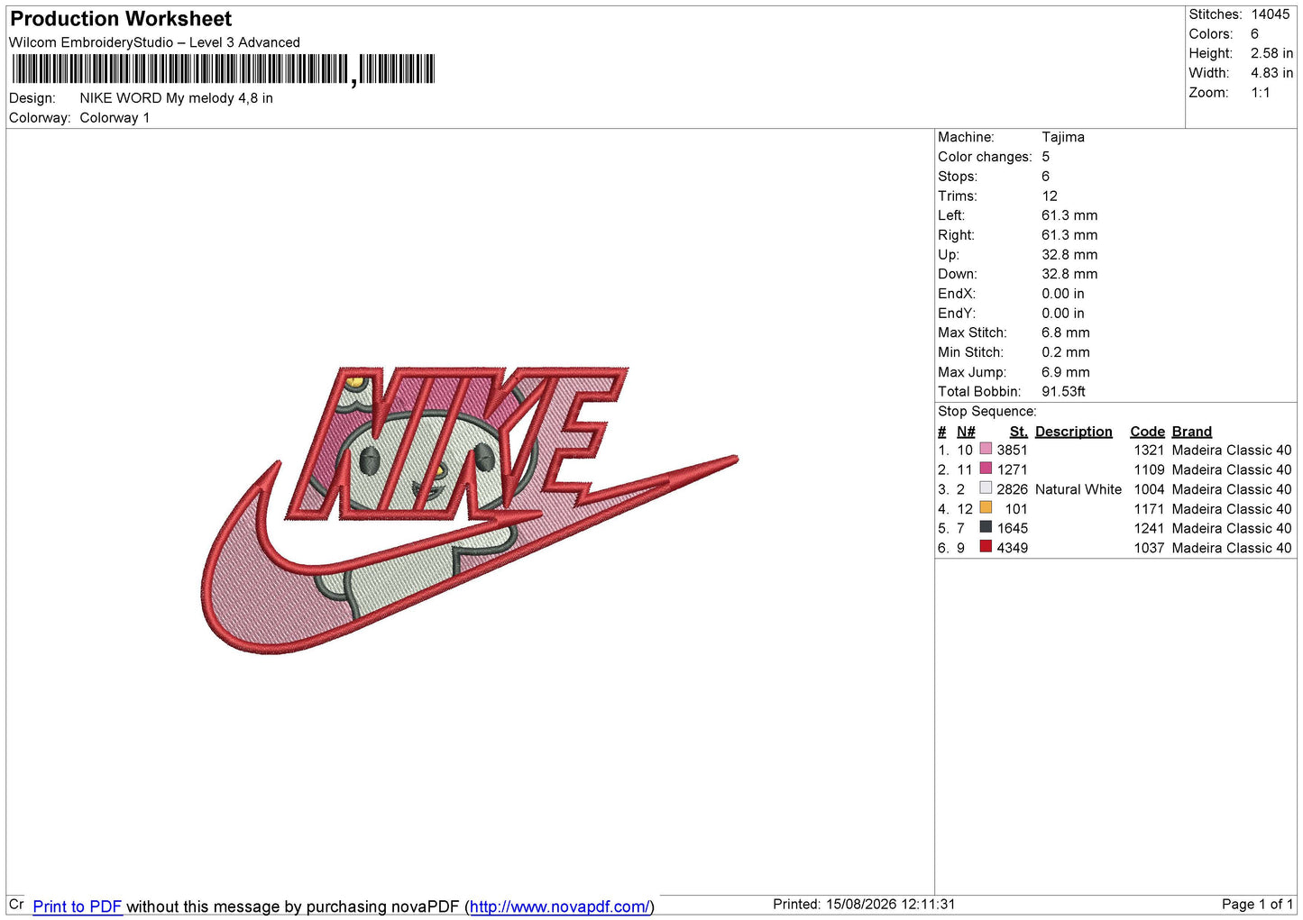This screenshot has height=920, width=1303.
Task: Click the Up value 32.8 mm
Action: (x=1069, y=255)
